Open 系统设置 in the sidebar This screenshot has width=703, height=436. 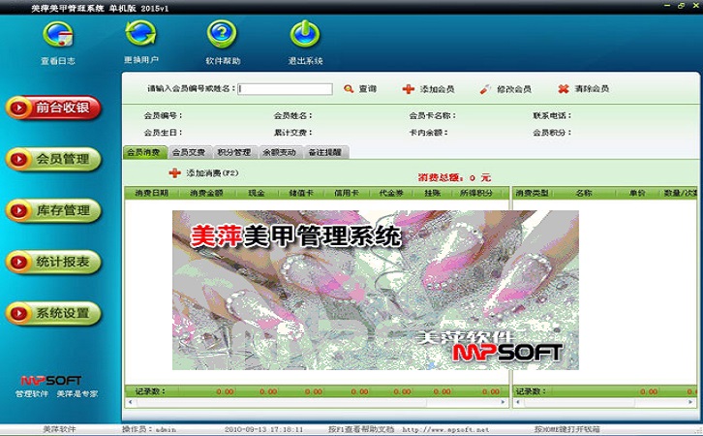pos(53,313)
